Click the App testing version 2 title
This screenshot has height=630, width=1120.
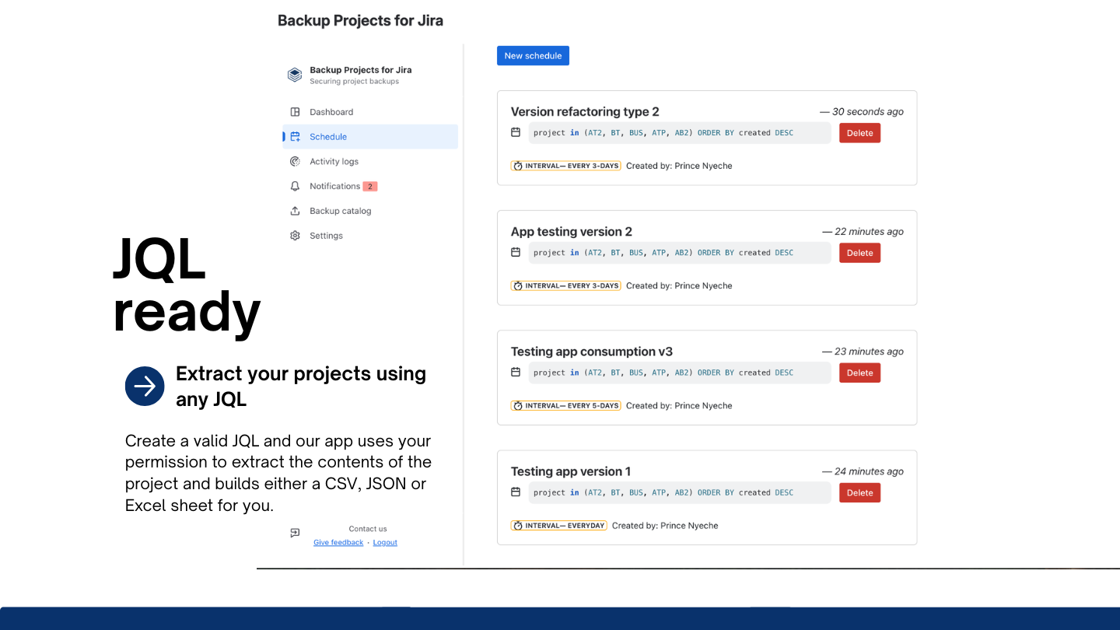coord(572,232)
